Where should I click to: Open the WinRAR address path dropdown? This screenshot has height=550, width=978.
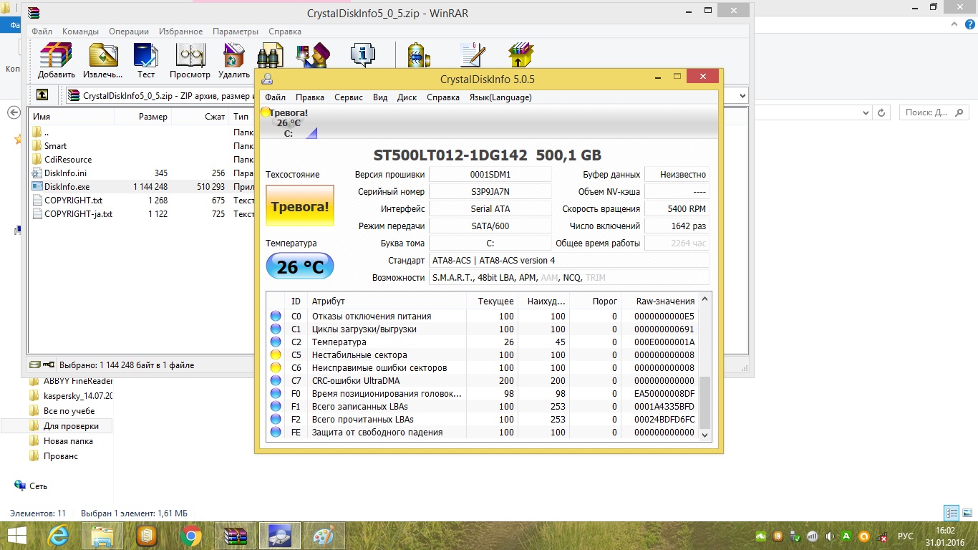point(743,96)
